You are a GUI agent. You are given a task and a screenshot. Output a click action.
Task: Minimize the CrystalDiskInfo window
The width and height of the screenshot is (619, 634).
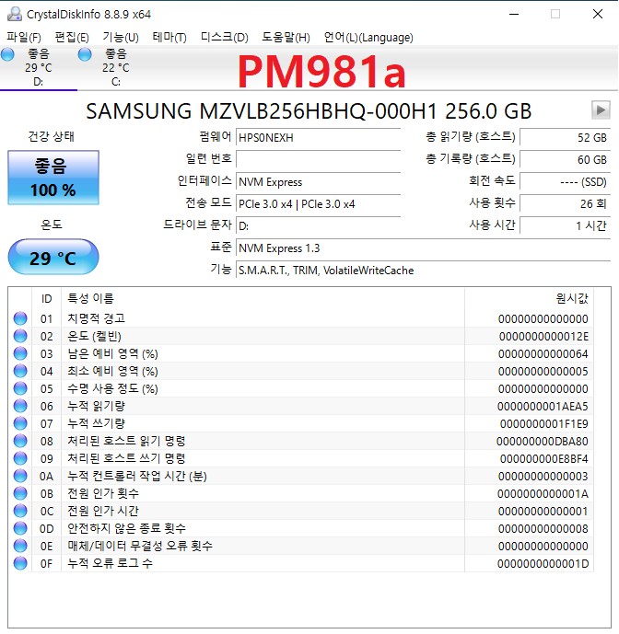click(514, 14)
